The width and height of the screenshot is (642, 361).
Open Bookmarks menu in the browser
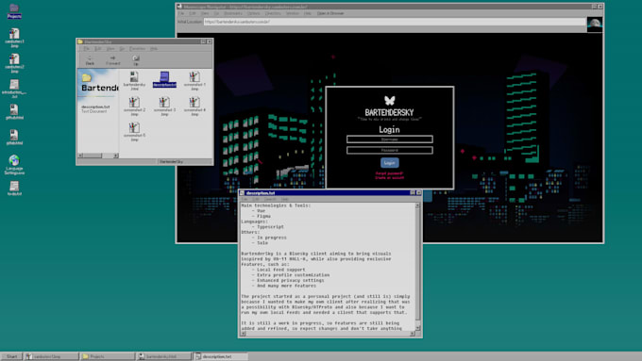pos(233,13)
